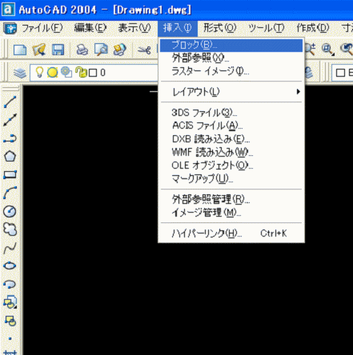Open the 作成(D) menu

point(313,28)
